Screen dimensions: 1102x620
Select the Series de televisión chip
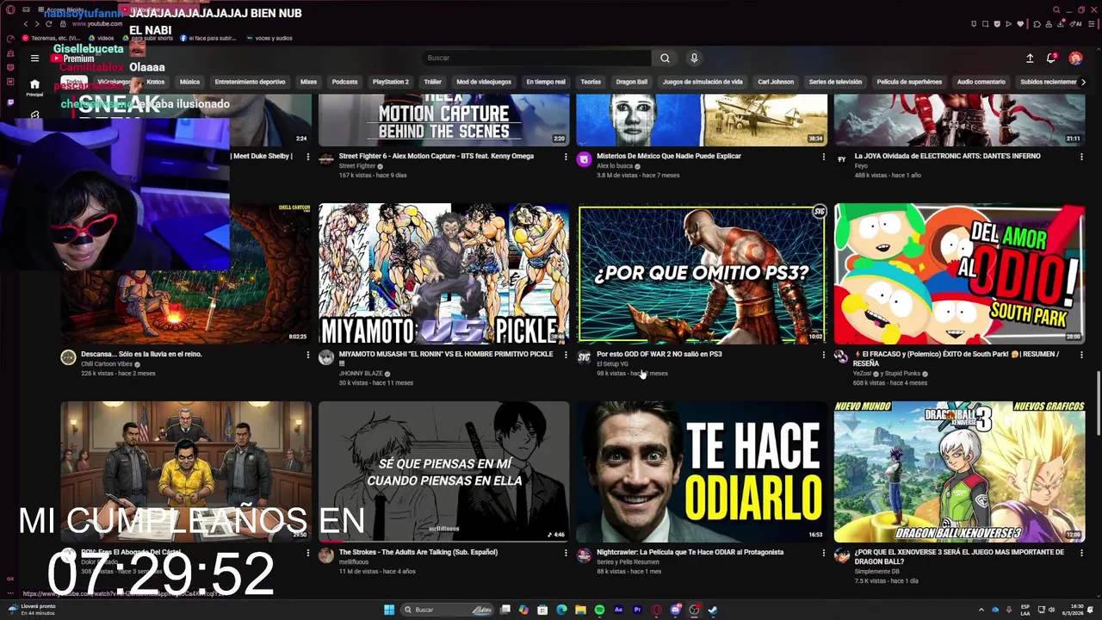coord(835,82)
